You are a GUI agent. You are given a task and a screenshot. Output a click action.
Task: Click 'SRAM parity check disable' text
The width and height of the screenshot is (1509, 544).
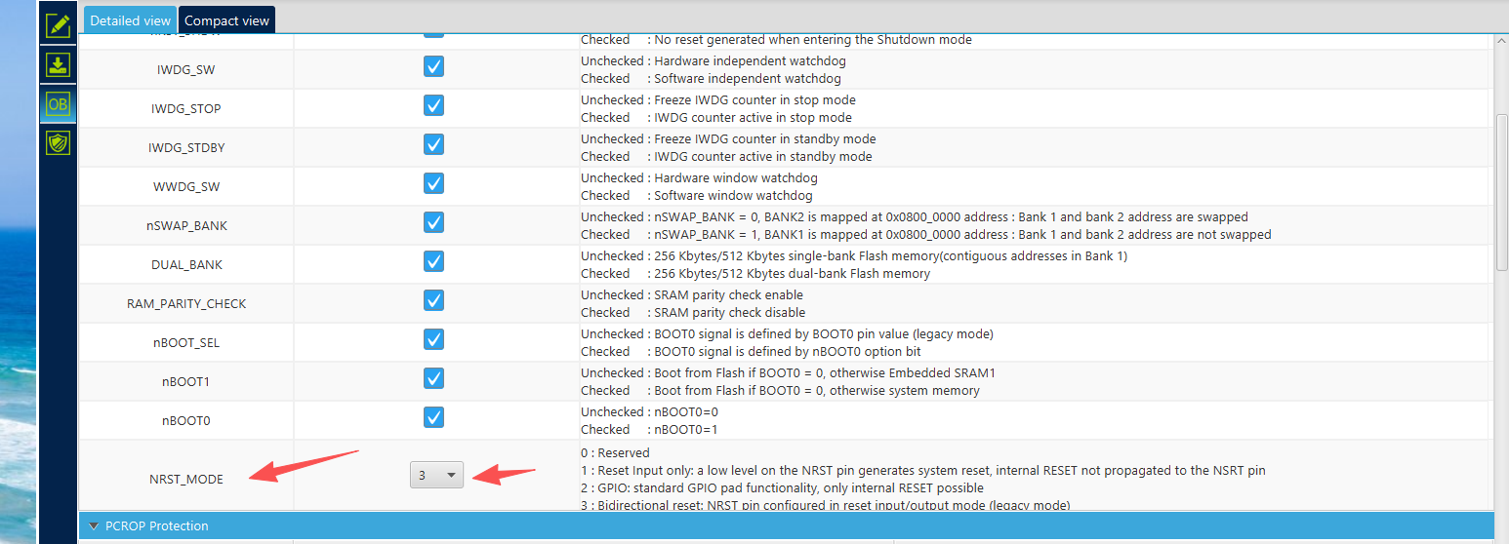729,313
